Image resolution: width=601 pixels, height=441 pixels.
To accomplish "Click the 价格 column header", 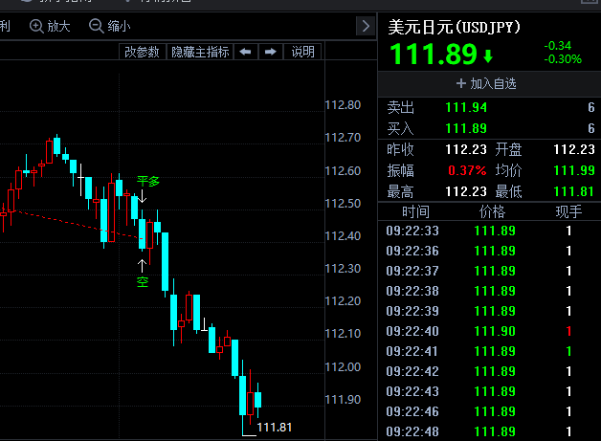I will [x=493, y=211].
